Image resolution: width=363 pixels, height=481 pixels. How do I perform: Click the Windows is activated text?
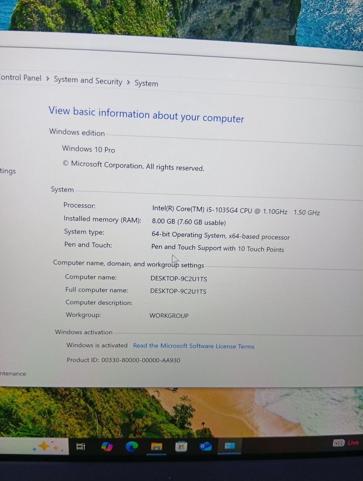coord(97,345)
